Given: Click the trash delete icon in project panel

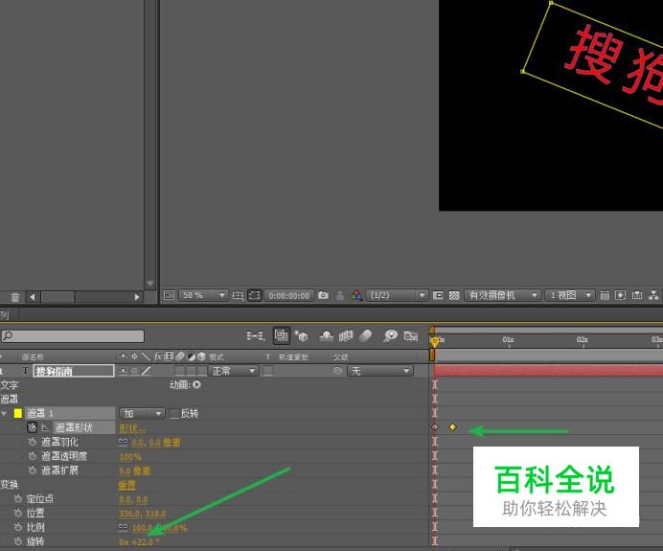Looking at the screenshot, I should pos(15,297).
